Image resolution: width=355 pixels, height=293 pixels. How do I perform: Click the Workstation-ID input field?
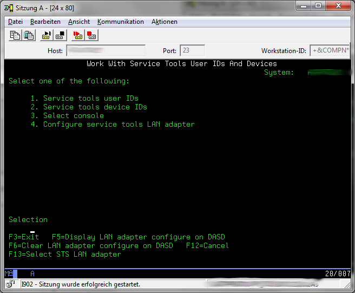[328, 51]
